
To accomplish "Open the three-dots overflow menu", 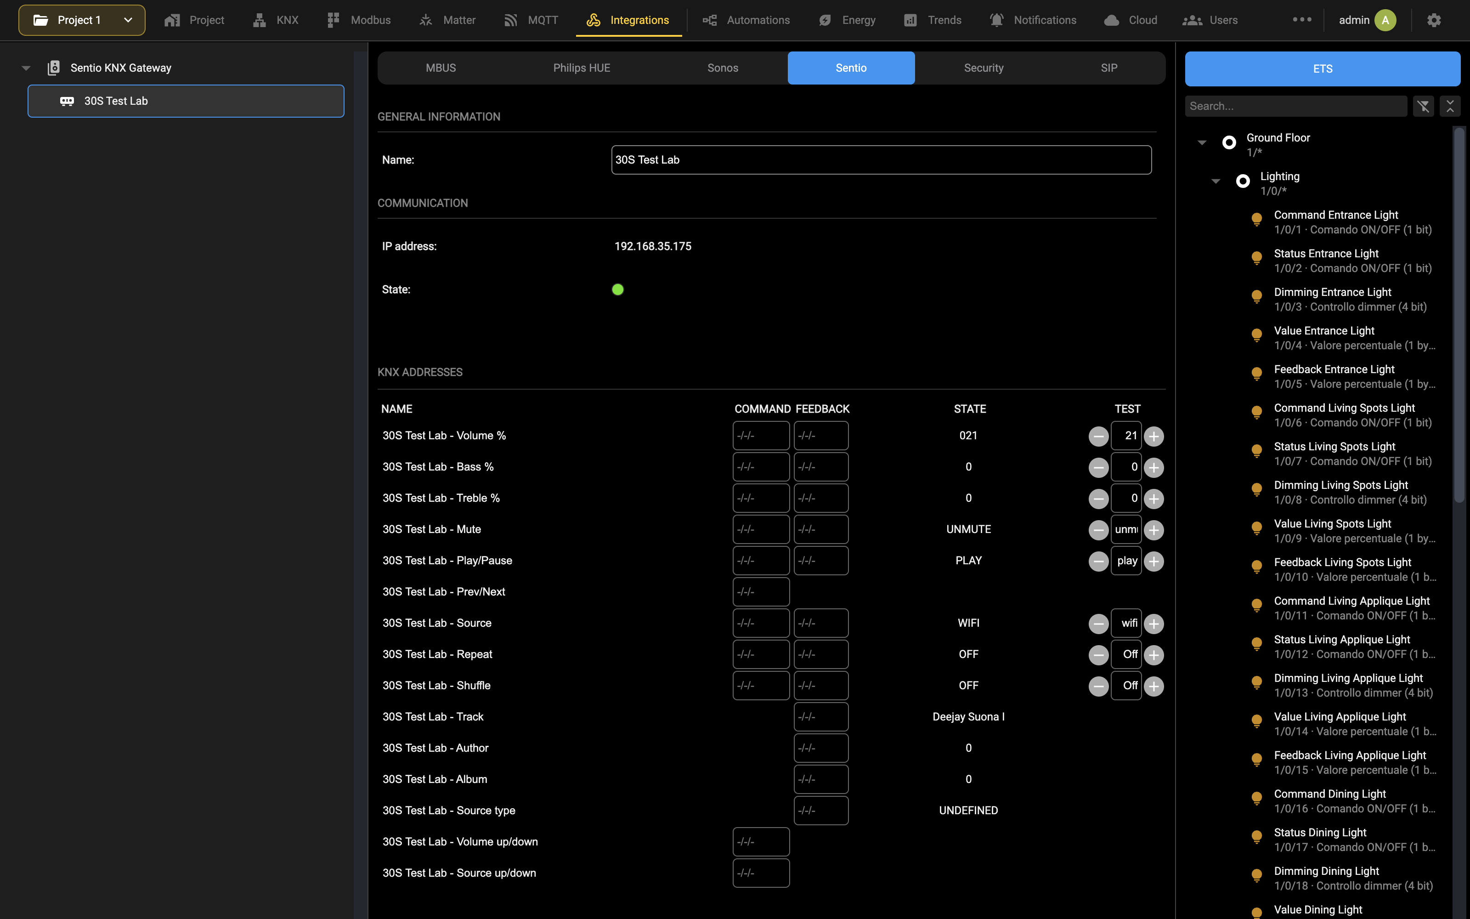I will [1302, 19].
